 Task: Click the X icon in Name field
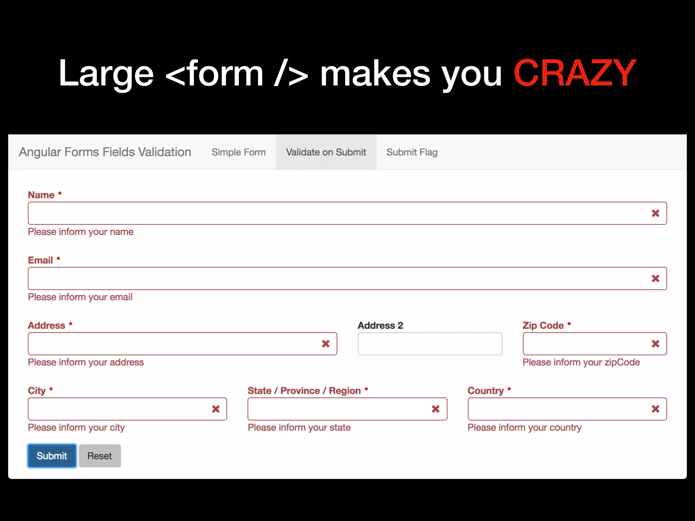[655, 213]
